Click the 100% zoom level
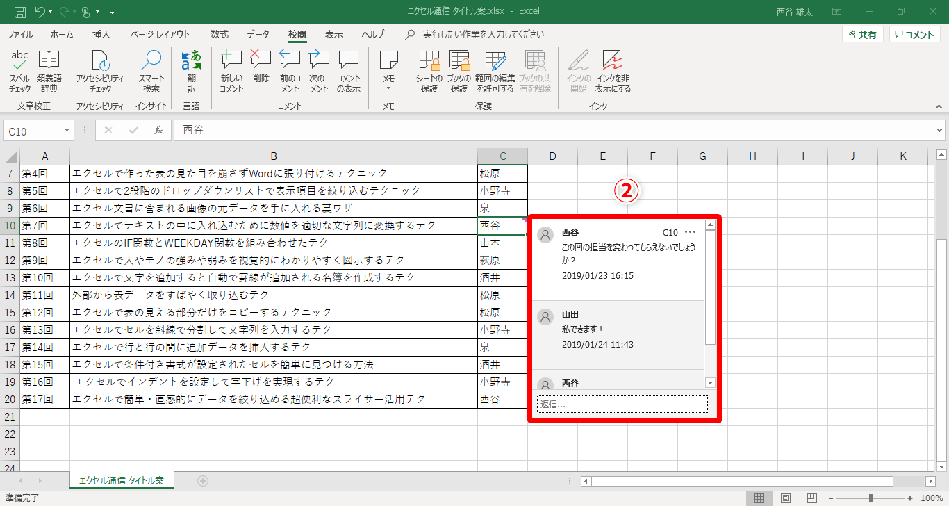The height and width of the screenshot is (506, 949). (x=931, y=498)
